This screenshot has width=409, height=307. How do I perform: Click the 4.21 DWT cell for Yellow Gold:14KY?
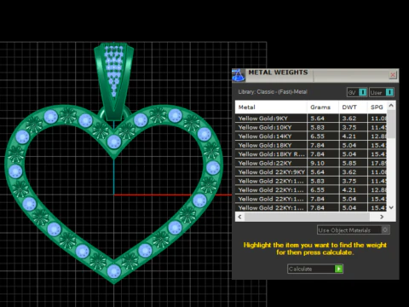353,136
